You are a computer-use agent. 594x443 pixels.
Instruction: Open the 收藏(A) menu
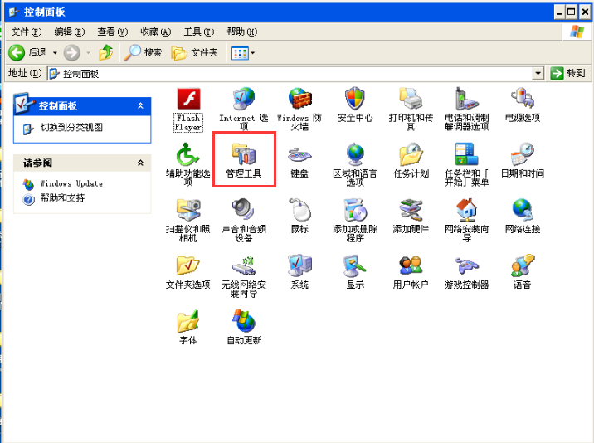click(x=156, y=32)
